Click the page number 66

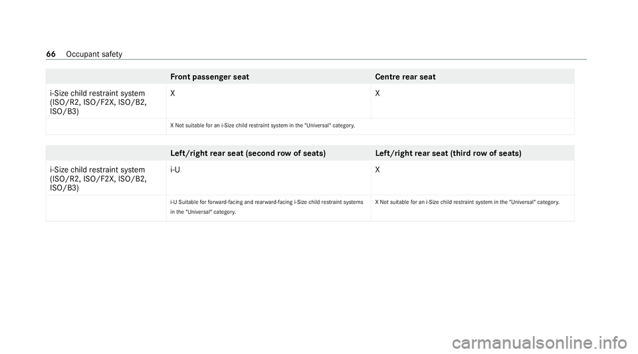(x=51, y=54)
